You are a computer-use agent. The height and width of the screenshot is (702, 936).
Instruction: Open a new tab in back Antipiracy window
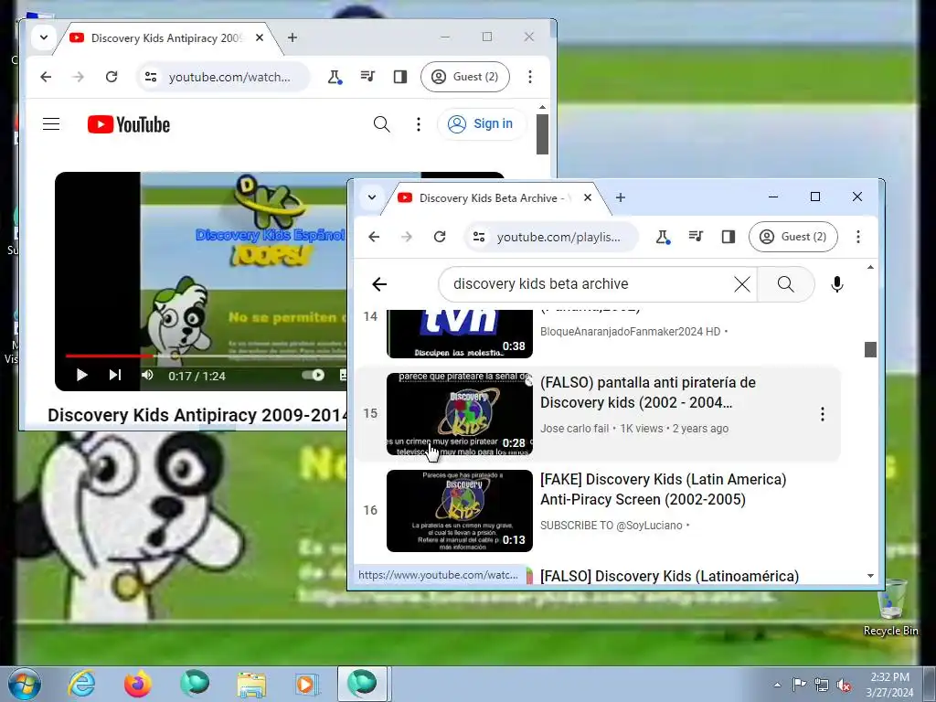292,37
